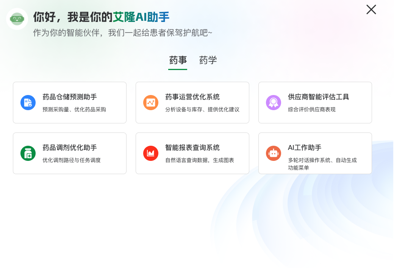Click description 预测采购量、优化药品采购
Screen dimensions: 394x268
coord(74,109)
